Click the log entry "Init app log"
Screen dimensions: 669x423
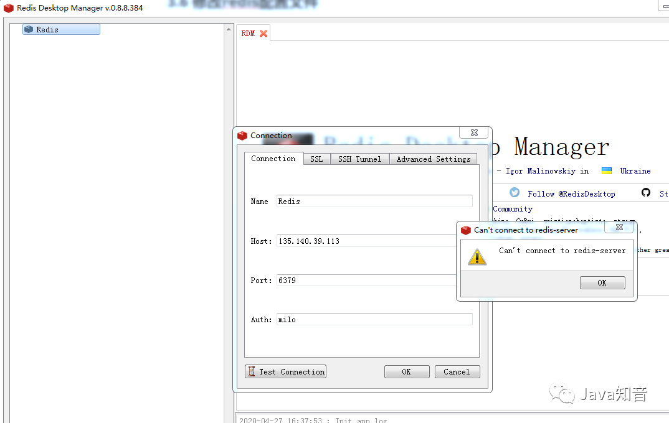click(x=361, y=420)
